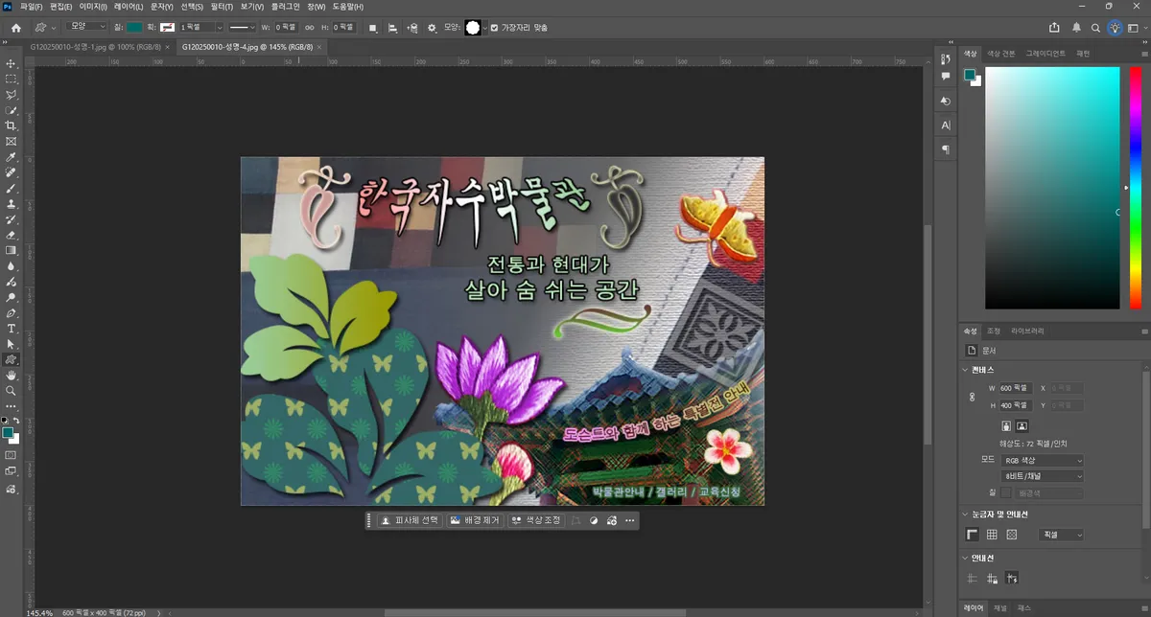This screenshot has width=1151, height=617.
Task: Open the Share icon at top right
Action: tap(1055, 28)
